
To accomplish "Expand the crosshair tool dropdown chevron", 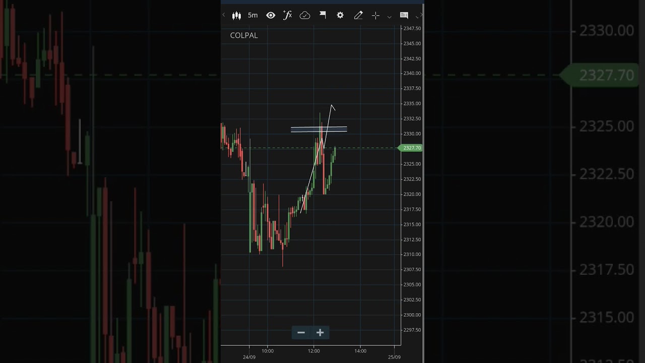I will [389, 17].
